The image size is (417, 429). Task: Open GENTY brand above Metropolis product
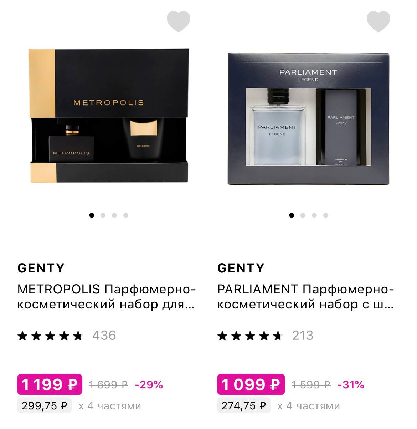point(41,268)
